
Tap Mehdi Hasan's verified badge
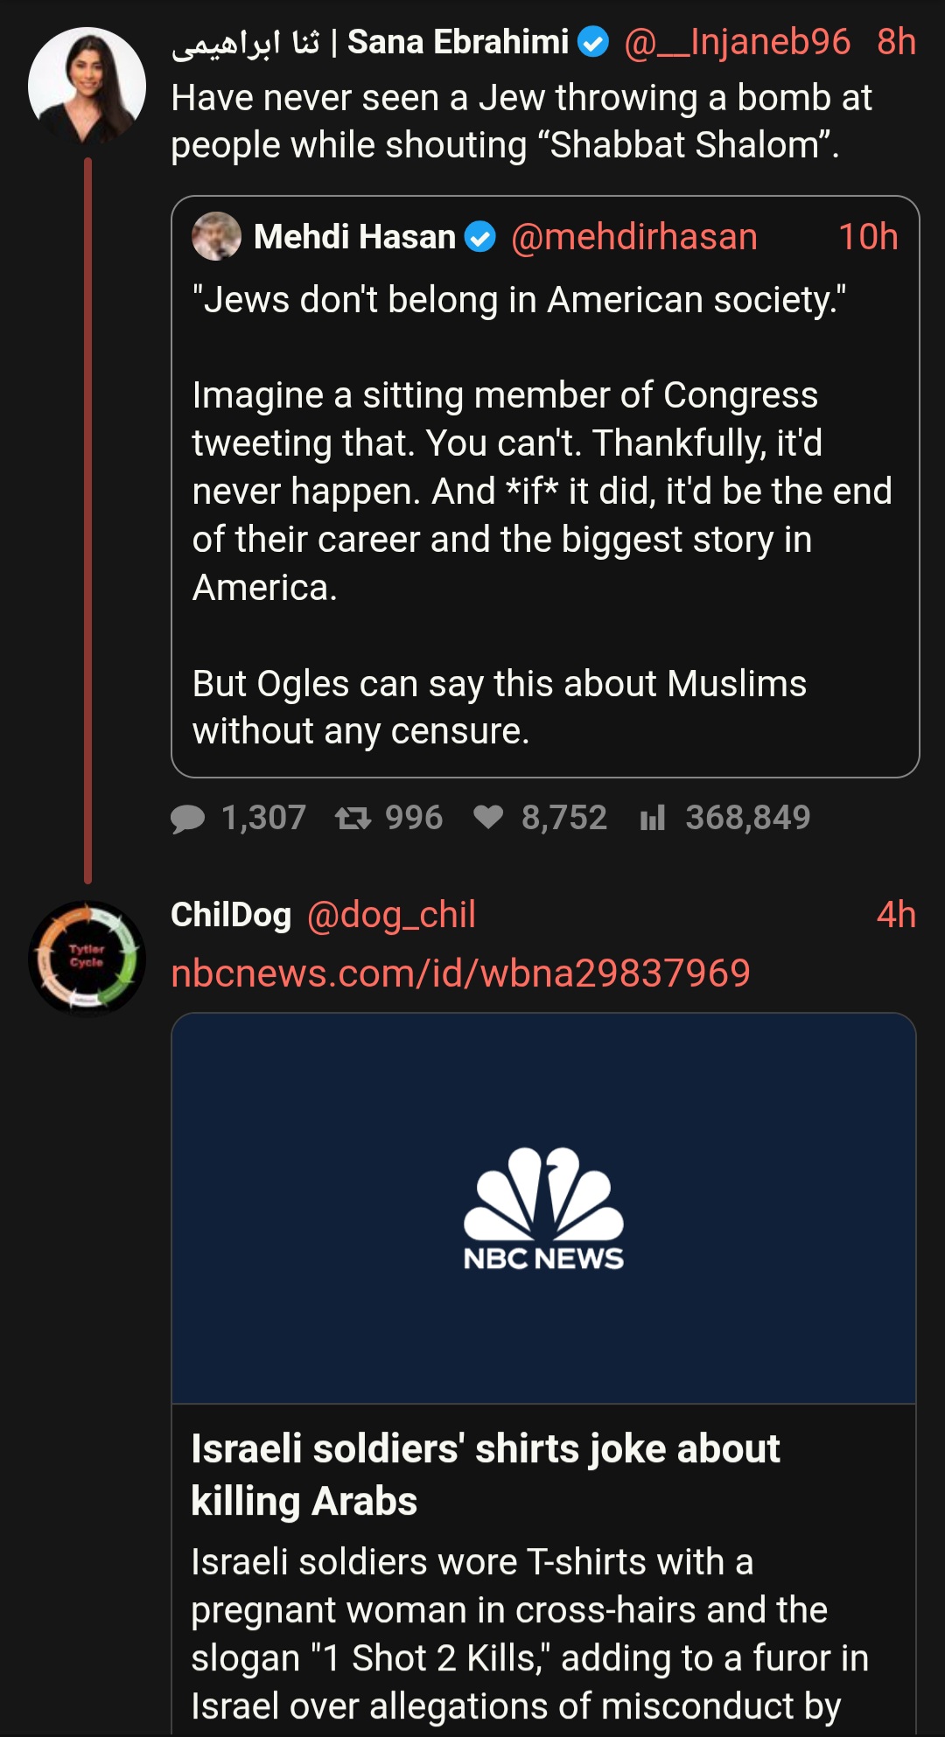479,237
